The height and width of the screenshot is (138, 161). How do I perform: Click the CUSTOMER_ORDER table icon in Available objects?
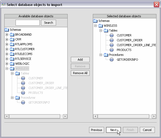click(x=23, y=83)
